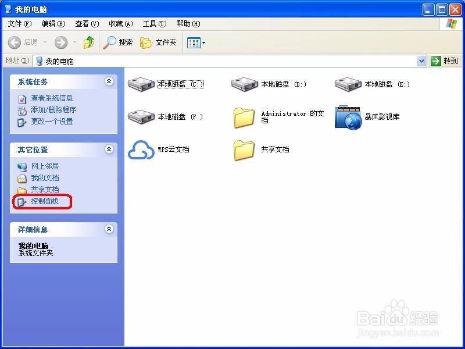Screen dimensions: 465x349
Task: Collapse the 其它位置 panel
Action: (109, 149)
